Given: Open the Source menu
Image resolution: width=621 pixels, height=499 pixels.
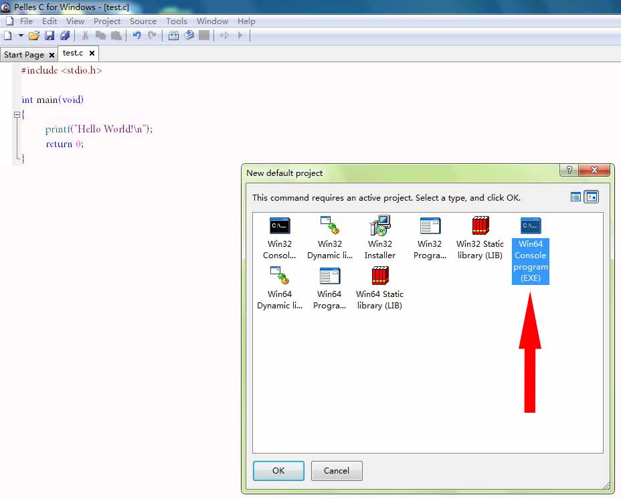Looking at the screenshot, I should coord(143,21).
